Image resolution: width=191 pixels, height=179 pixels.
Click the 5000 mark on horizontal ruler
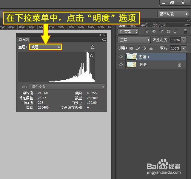coord(81,27)
